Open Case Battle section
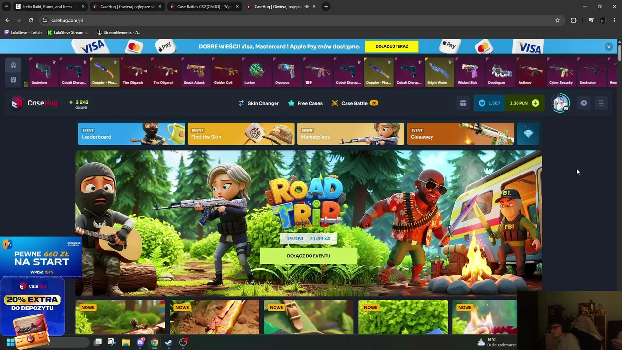The height and width of the screenshot is (350, 622). pyautogui.click(x=355, y=103)
